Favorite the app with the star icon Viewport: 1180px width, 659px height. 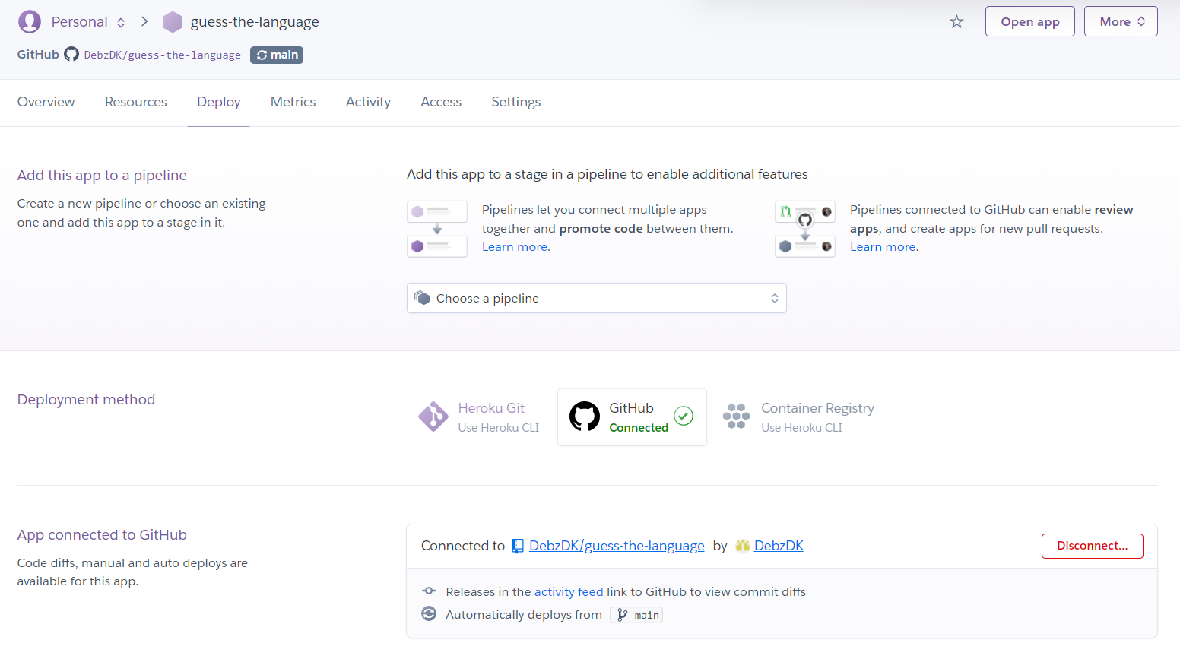(956, 22)
